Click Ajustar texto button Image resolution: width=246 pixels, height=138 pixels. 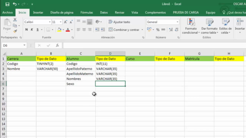[120, 22]
